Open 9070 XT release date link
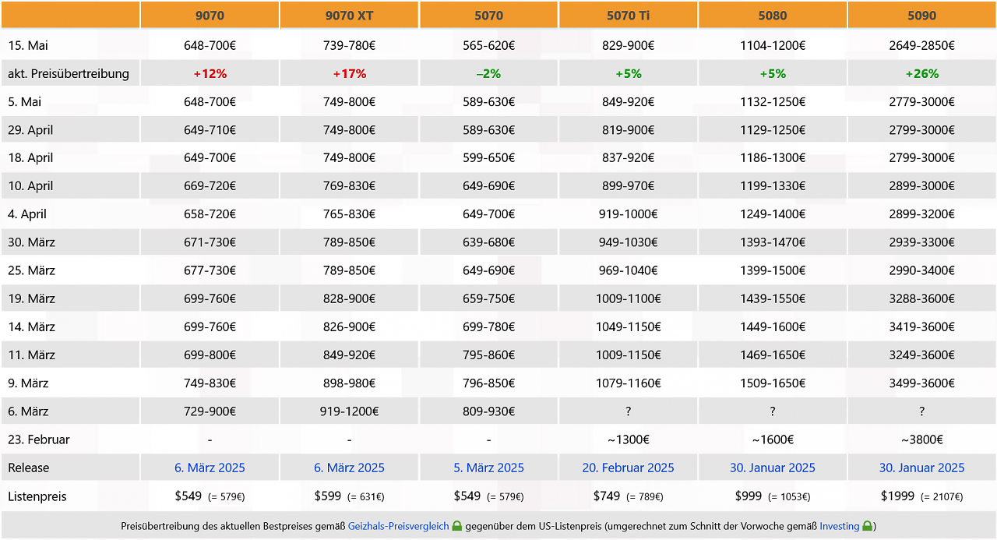The image size is (997, 540). [x=349, y=468]
